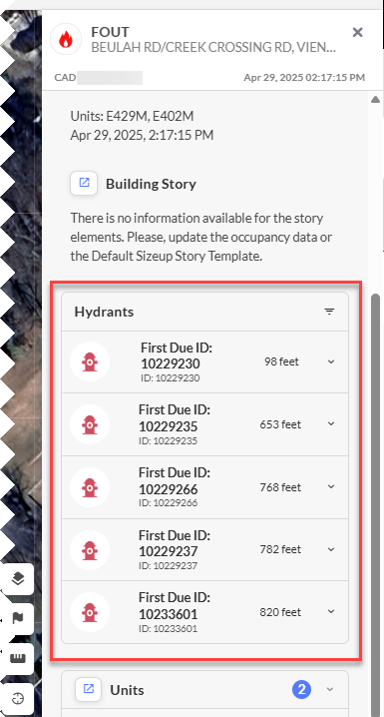Click the Units count badge

(x=302, y=689)
